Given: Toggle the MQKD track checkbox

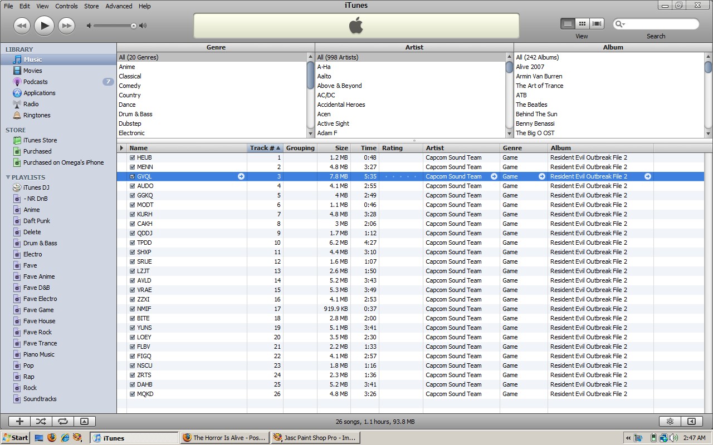Looking at the screenshot, I should 132,394.
